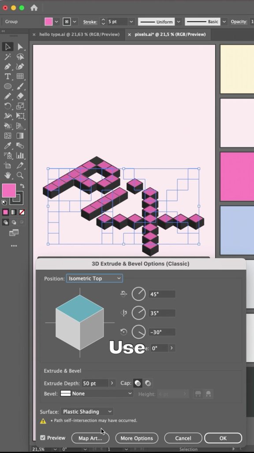Viewport: 254px width, 453px height.
Task: Select the Perspective Grid tool
Action: point(20,126)
